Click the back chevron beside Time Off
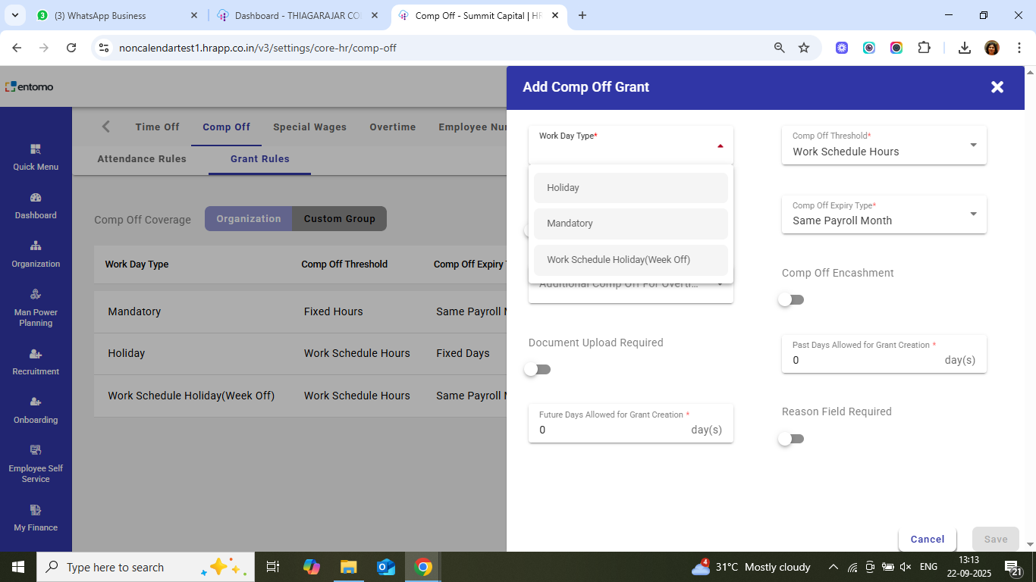1036x582 pixels. point(106,127)
